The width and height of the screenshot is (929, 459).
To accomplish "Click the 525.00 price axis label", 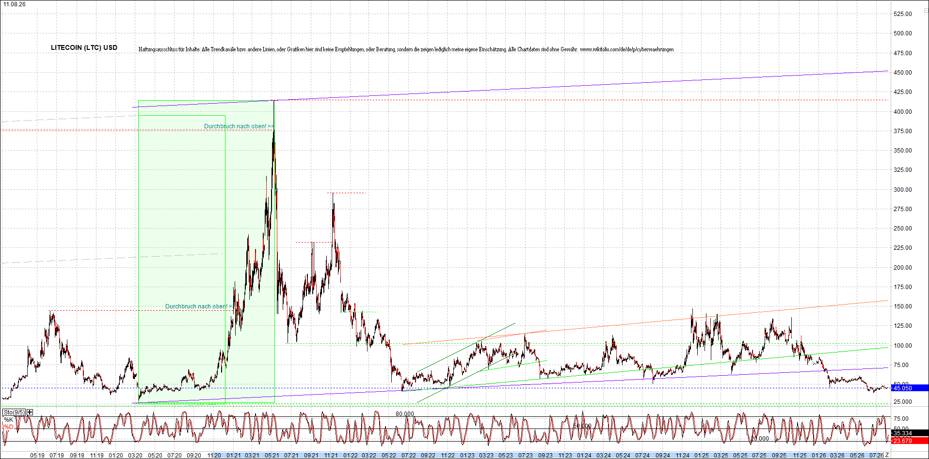I will (x=903, y=14).
